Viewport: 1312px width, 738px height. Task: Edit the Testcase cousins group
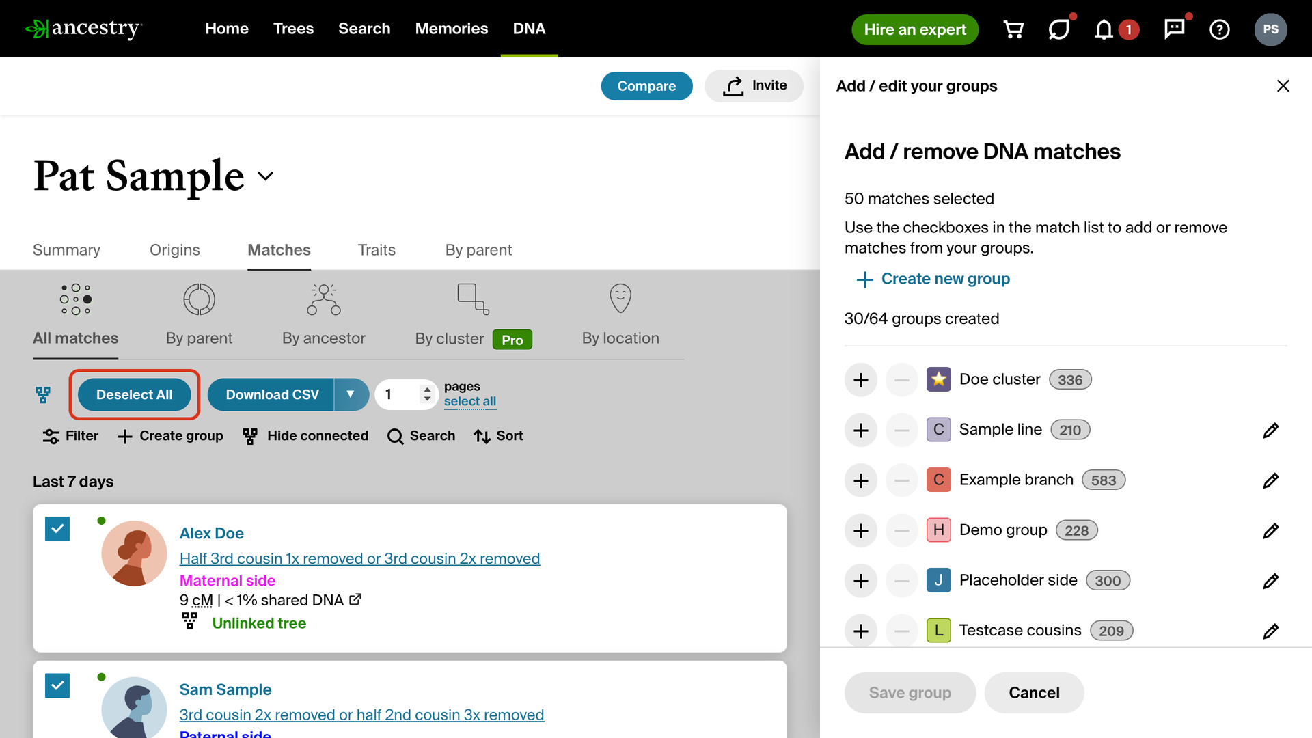click(x=1270, y=631)
